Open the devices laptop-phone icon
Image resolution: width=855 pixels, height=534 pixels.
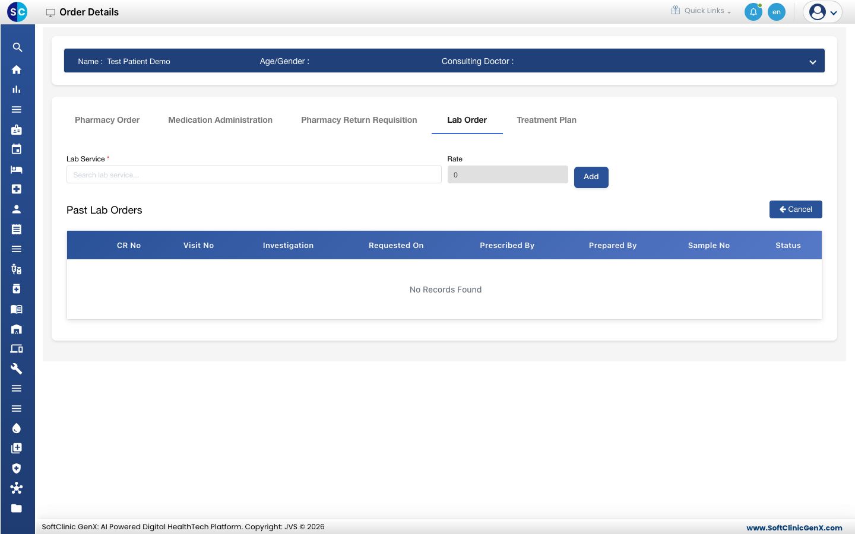(17, 349)
